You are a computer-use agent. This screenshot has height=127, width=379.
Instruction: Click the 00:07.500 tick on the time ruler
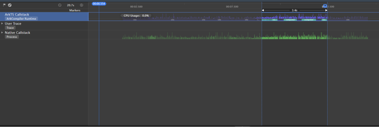(x=232, y=7)
